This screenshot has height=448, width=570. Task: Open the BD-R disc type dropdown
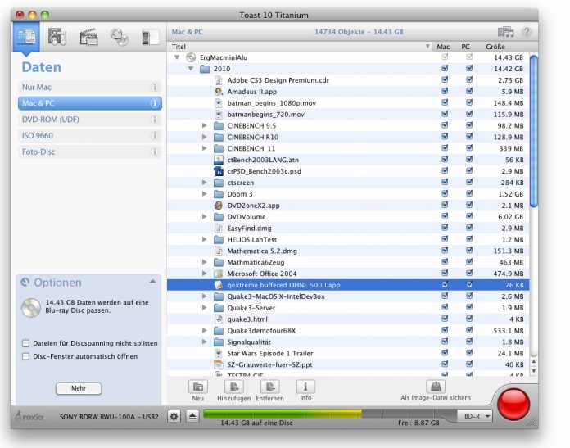[x=477, y=416]
